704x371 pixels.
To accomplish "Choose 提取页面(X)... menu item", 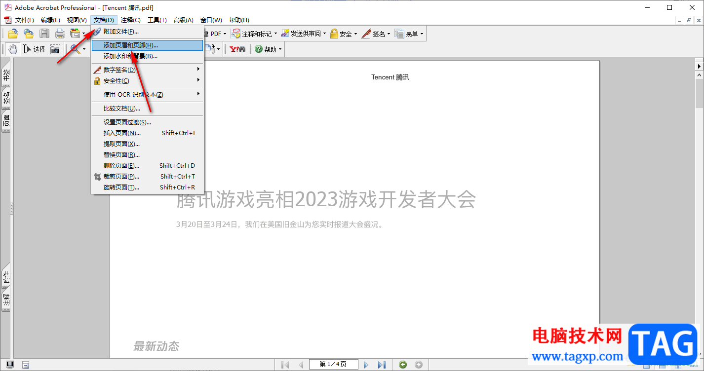I will (x=147, y=144).
